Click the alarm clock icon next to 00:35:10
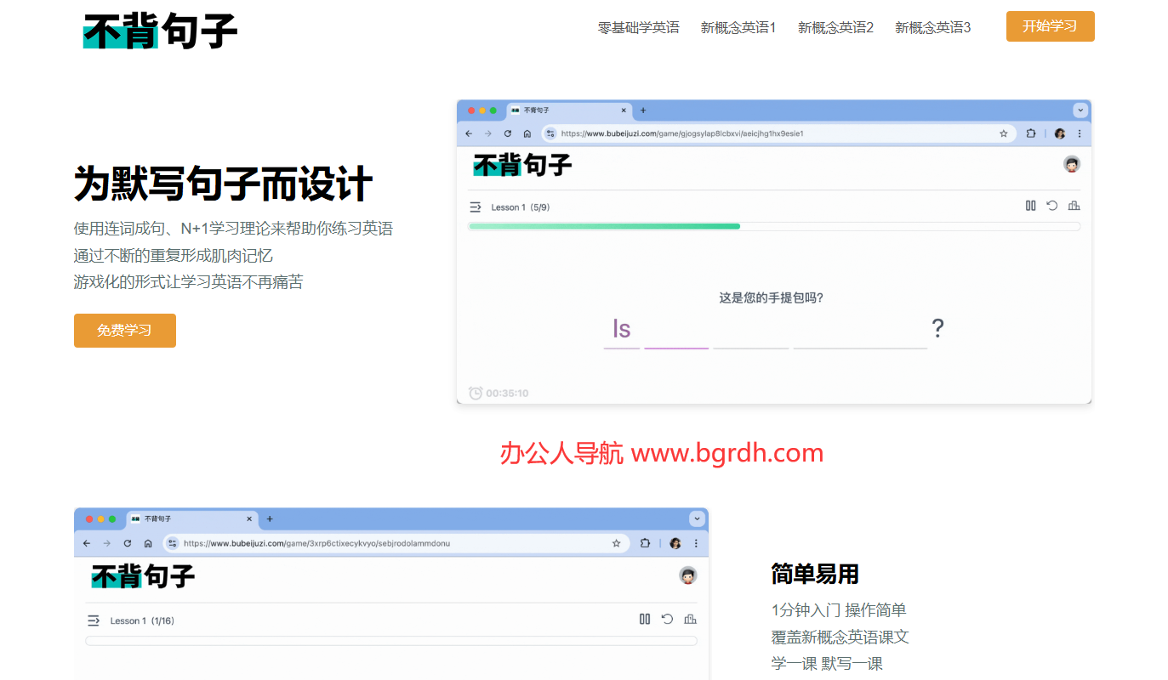This screenshot has width=1168, height=680. (476, 393)
